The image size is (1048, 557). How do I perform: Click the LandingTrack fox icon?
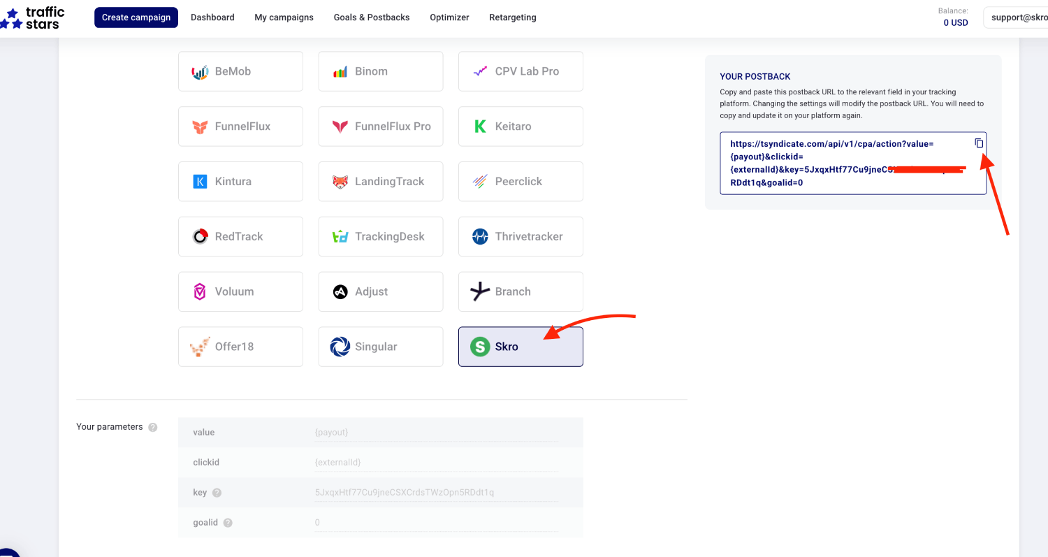(x=340, y=182)
